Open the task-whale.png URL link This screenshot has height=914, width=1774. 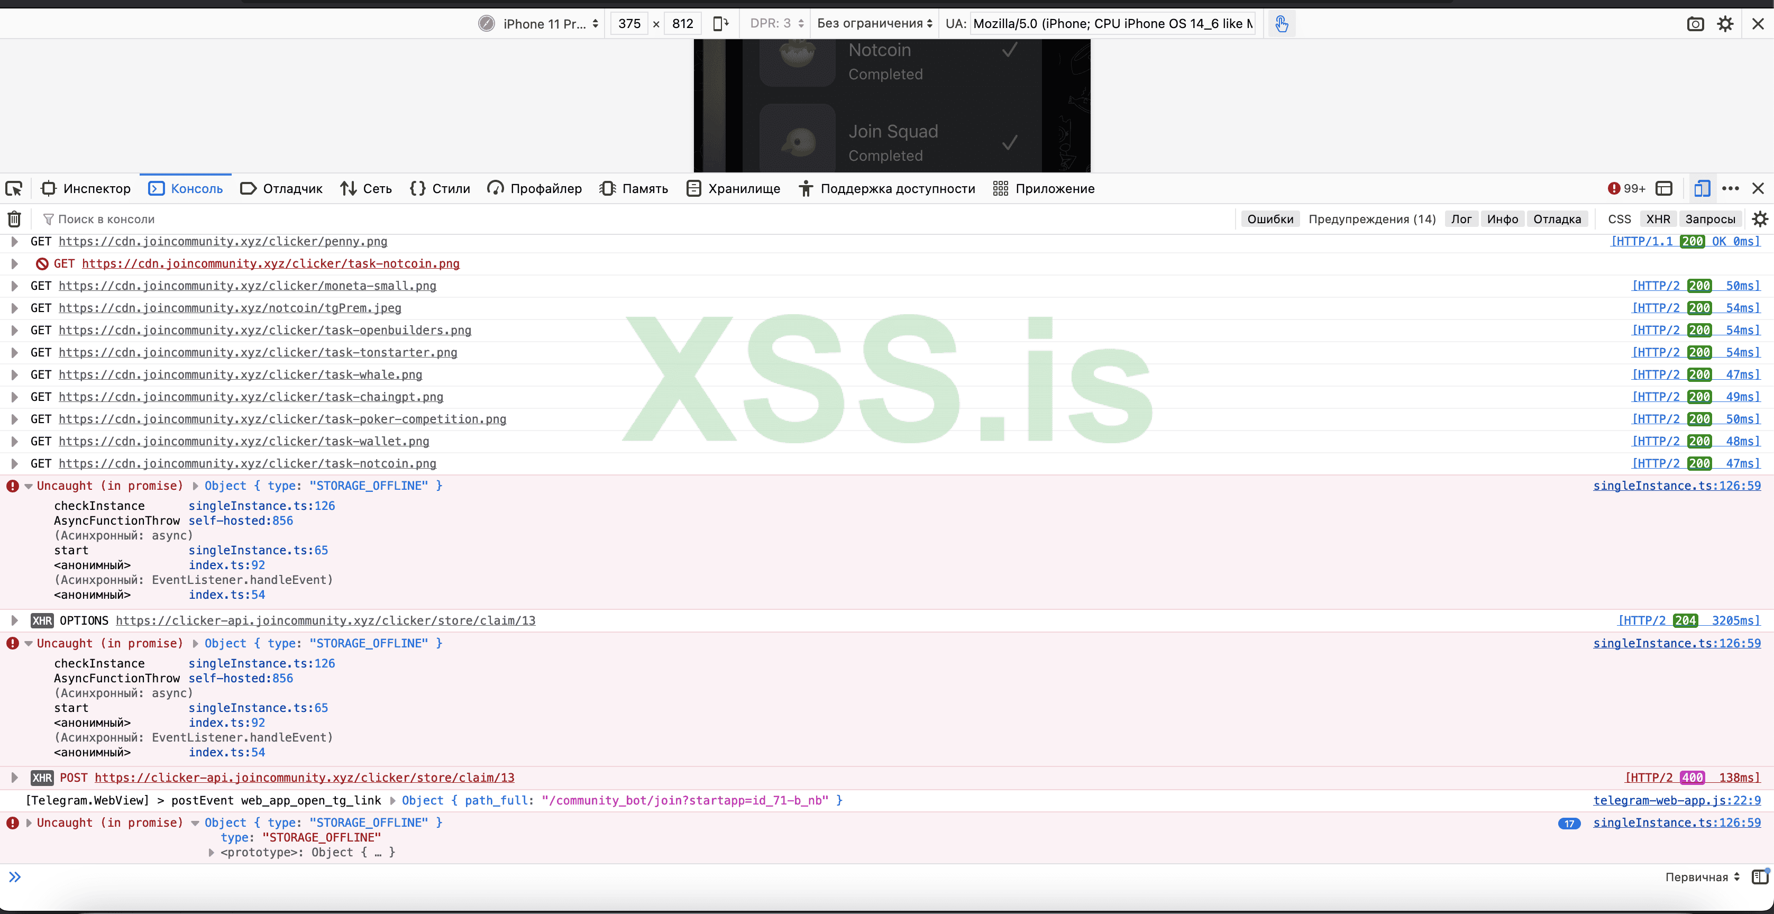[x=240, y=374]
